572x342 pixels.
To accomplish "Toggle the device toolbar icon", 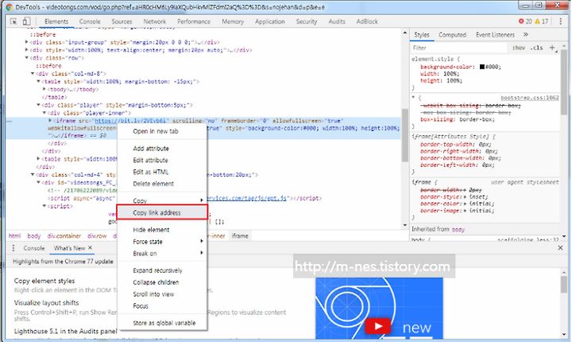I will click(26, 21).
